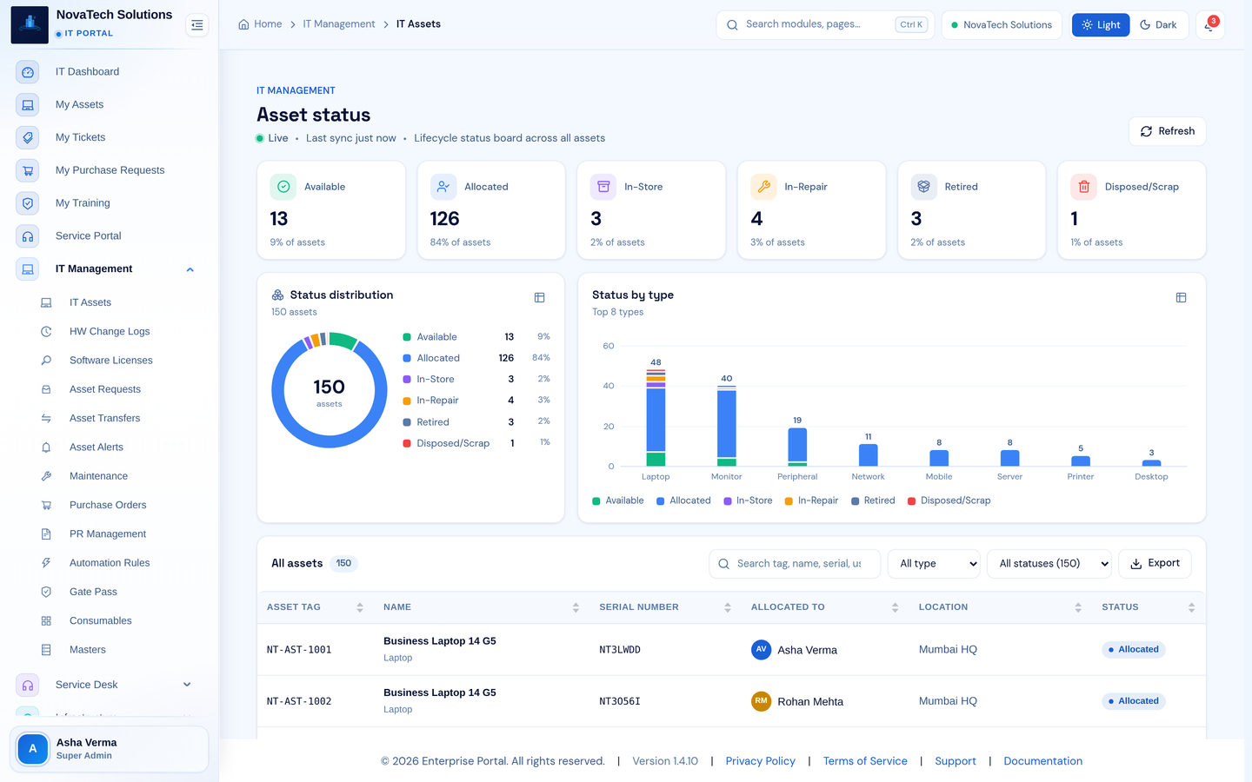Click the Export button
The height and width of the screenshot is (782, 1252).
tap(1155, 564)
